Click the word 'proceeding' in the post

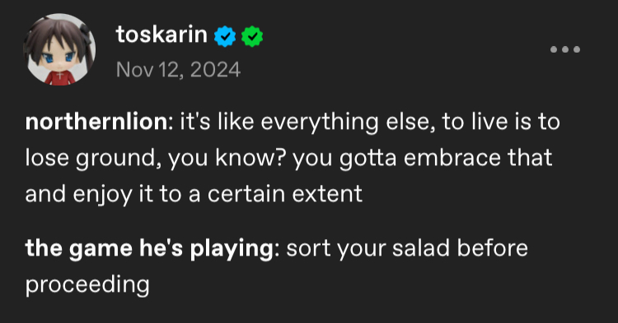[87, 285]
